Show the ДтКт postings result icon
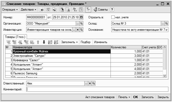This screenshot has height=102, width=172. pos(75,10)
